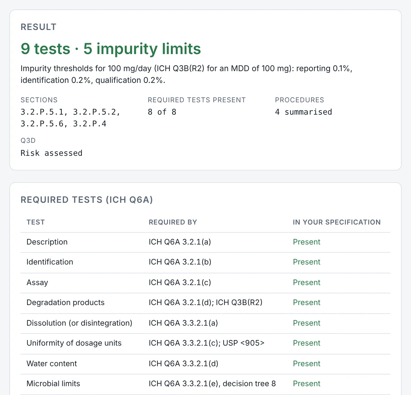Select the "Risk assessed" value
This screenshot has height=395, width=411.
coord(51,153)
